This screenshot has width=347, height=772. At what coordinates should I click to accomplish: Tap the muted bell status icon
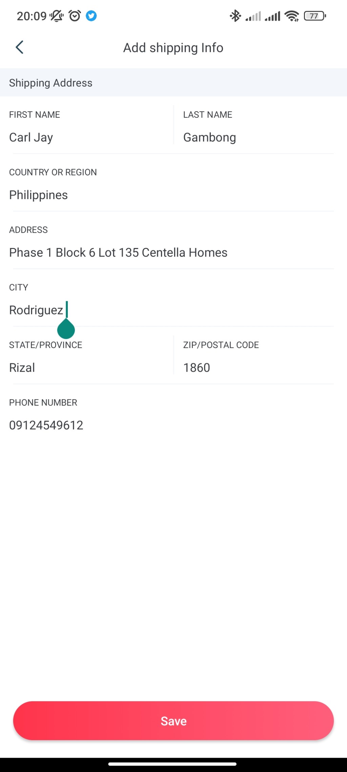tap(57, 16)
